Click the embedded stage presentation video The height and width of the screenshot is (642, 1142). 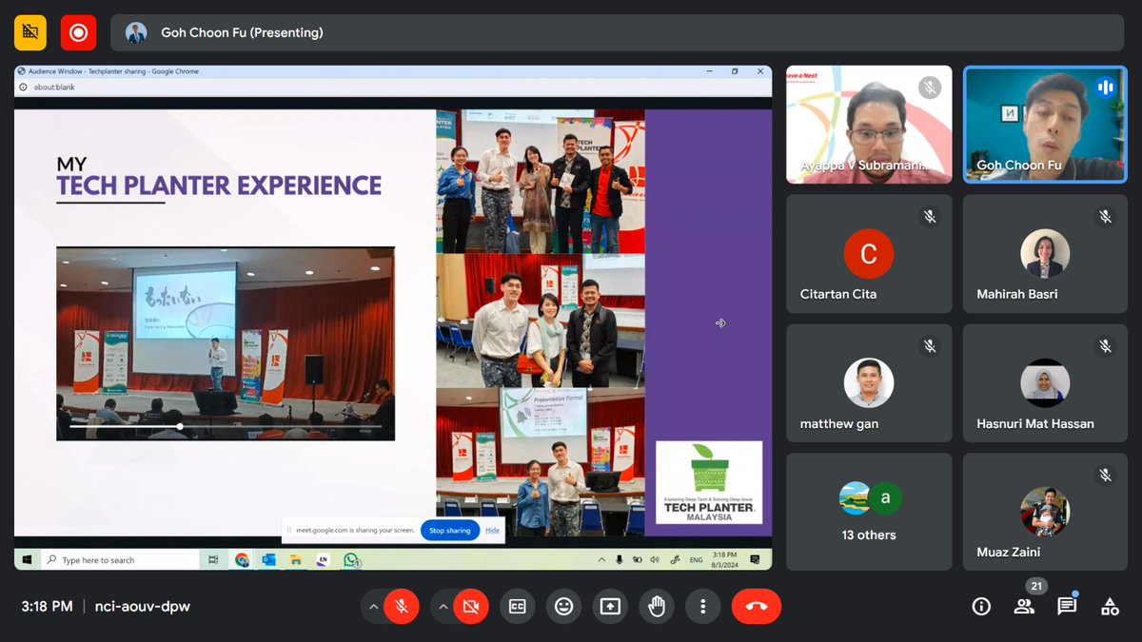pyautogui.click(x=226, y=342)
